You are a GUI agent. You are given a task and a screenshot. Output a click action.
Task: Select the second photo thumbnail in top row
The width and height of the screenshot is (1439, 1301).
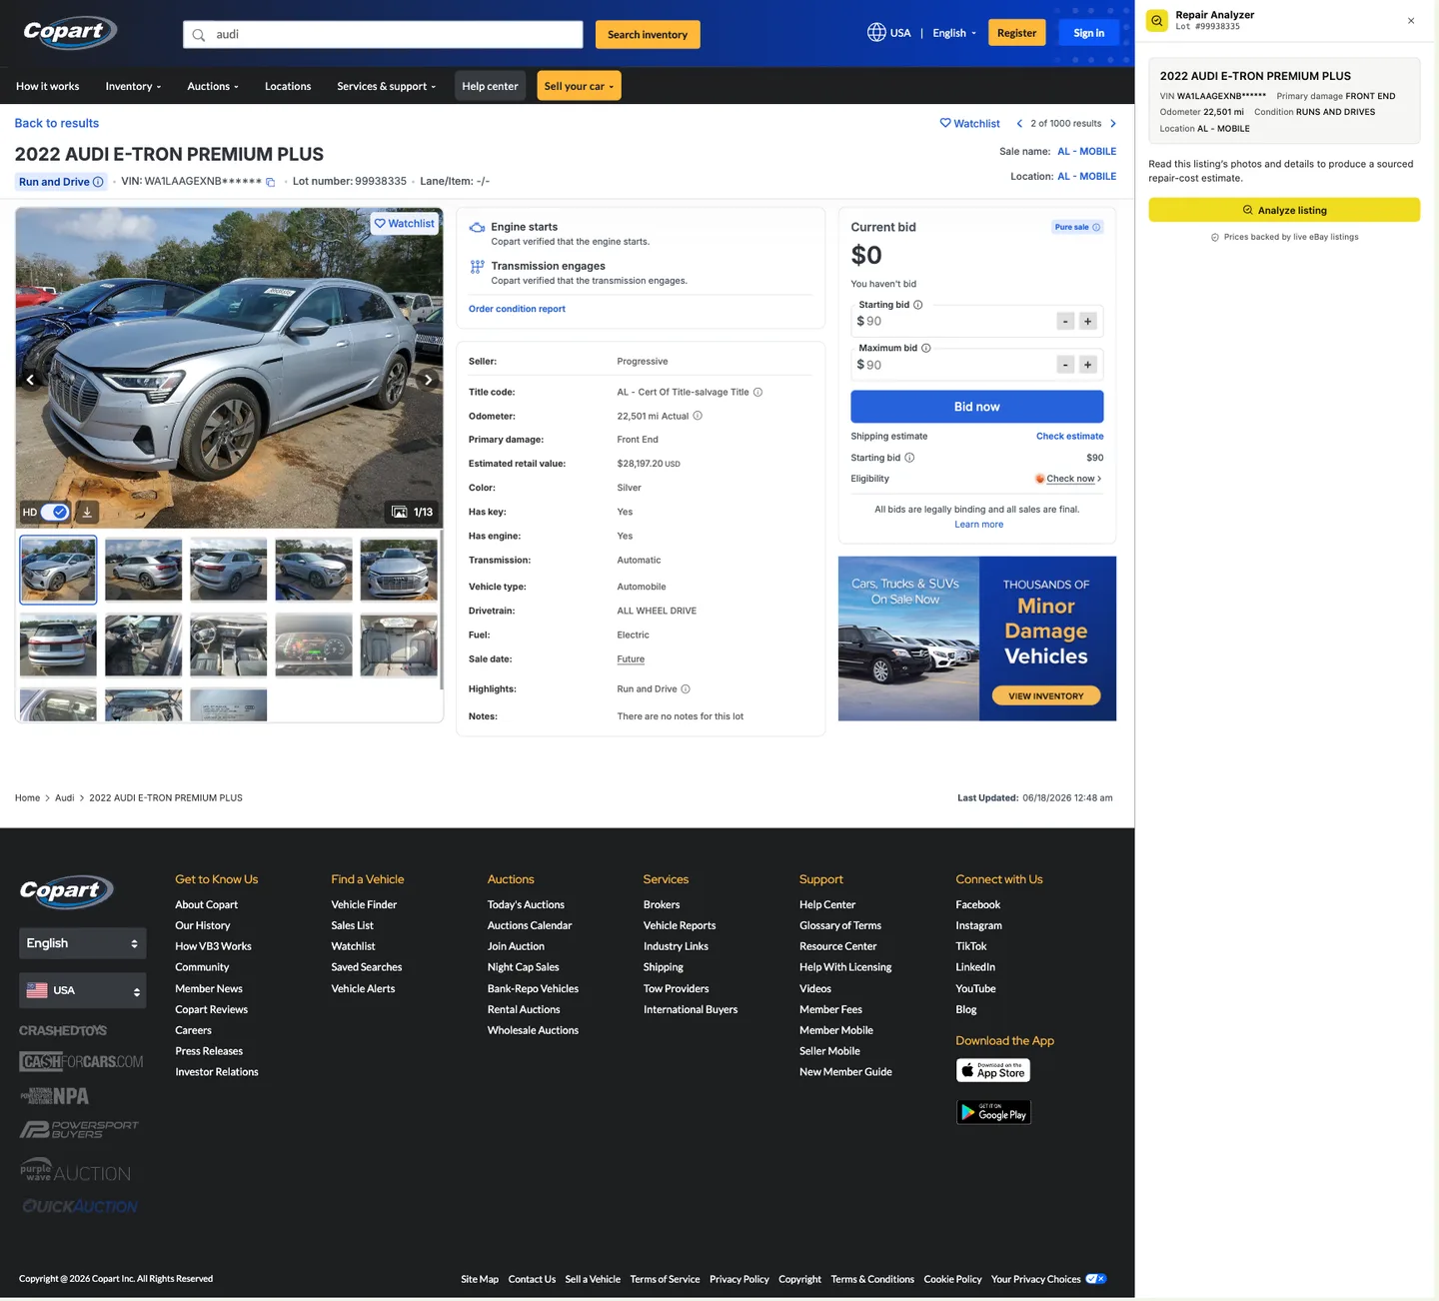coord(144,570)
